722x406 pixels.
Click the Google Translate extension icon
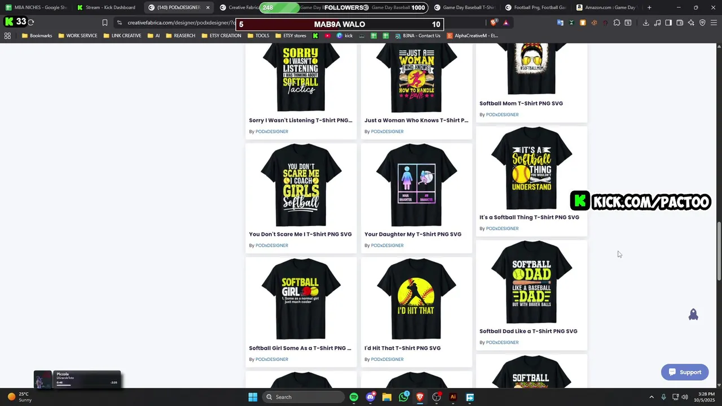pos(560,23)
